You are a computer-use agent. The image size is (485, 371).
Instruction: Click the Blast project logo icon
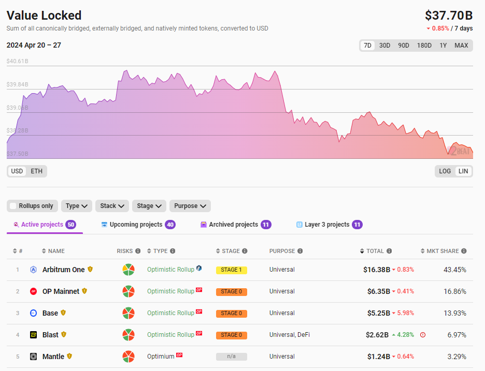[33, 335]
